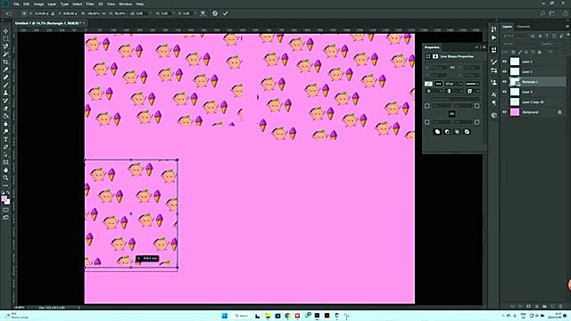The height and width of the screenshot is (321, 571).
Task: Commit the transform with the checkmark icon
Action: tap(226, 13)
